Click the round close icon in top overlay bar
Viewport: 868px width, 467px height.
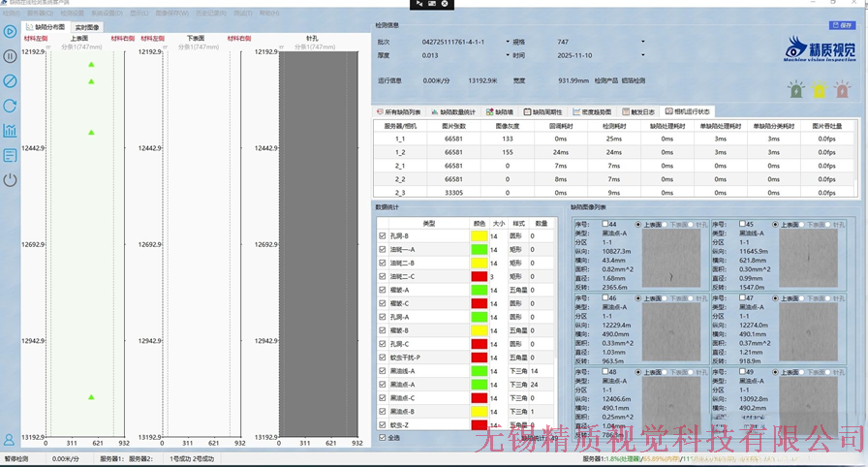(x=445, y=3)
